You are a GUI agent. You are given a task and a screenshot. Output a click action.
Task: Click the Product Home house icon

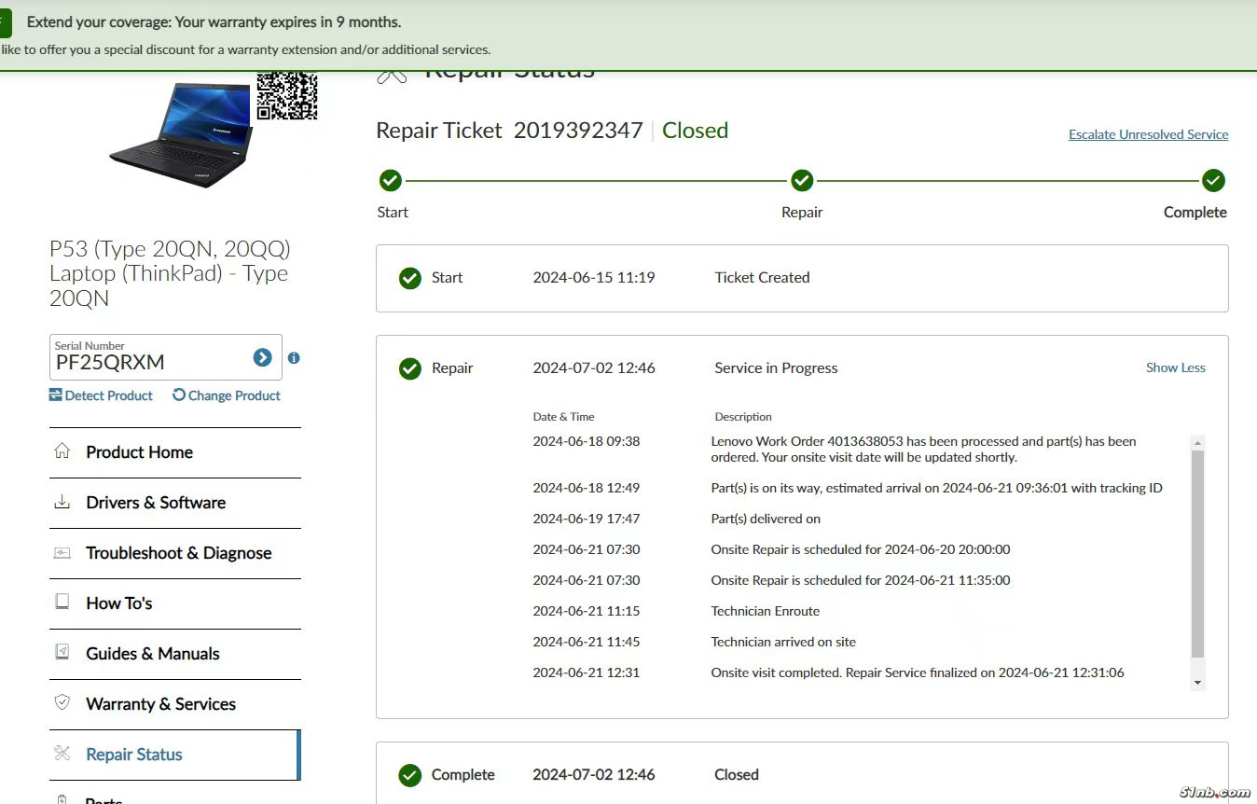[x=62, y=451]
